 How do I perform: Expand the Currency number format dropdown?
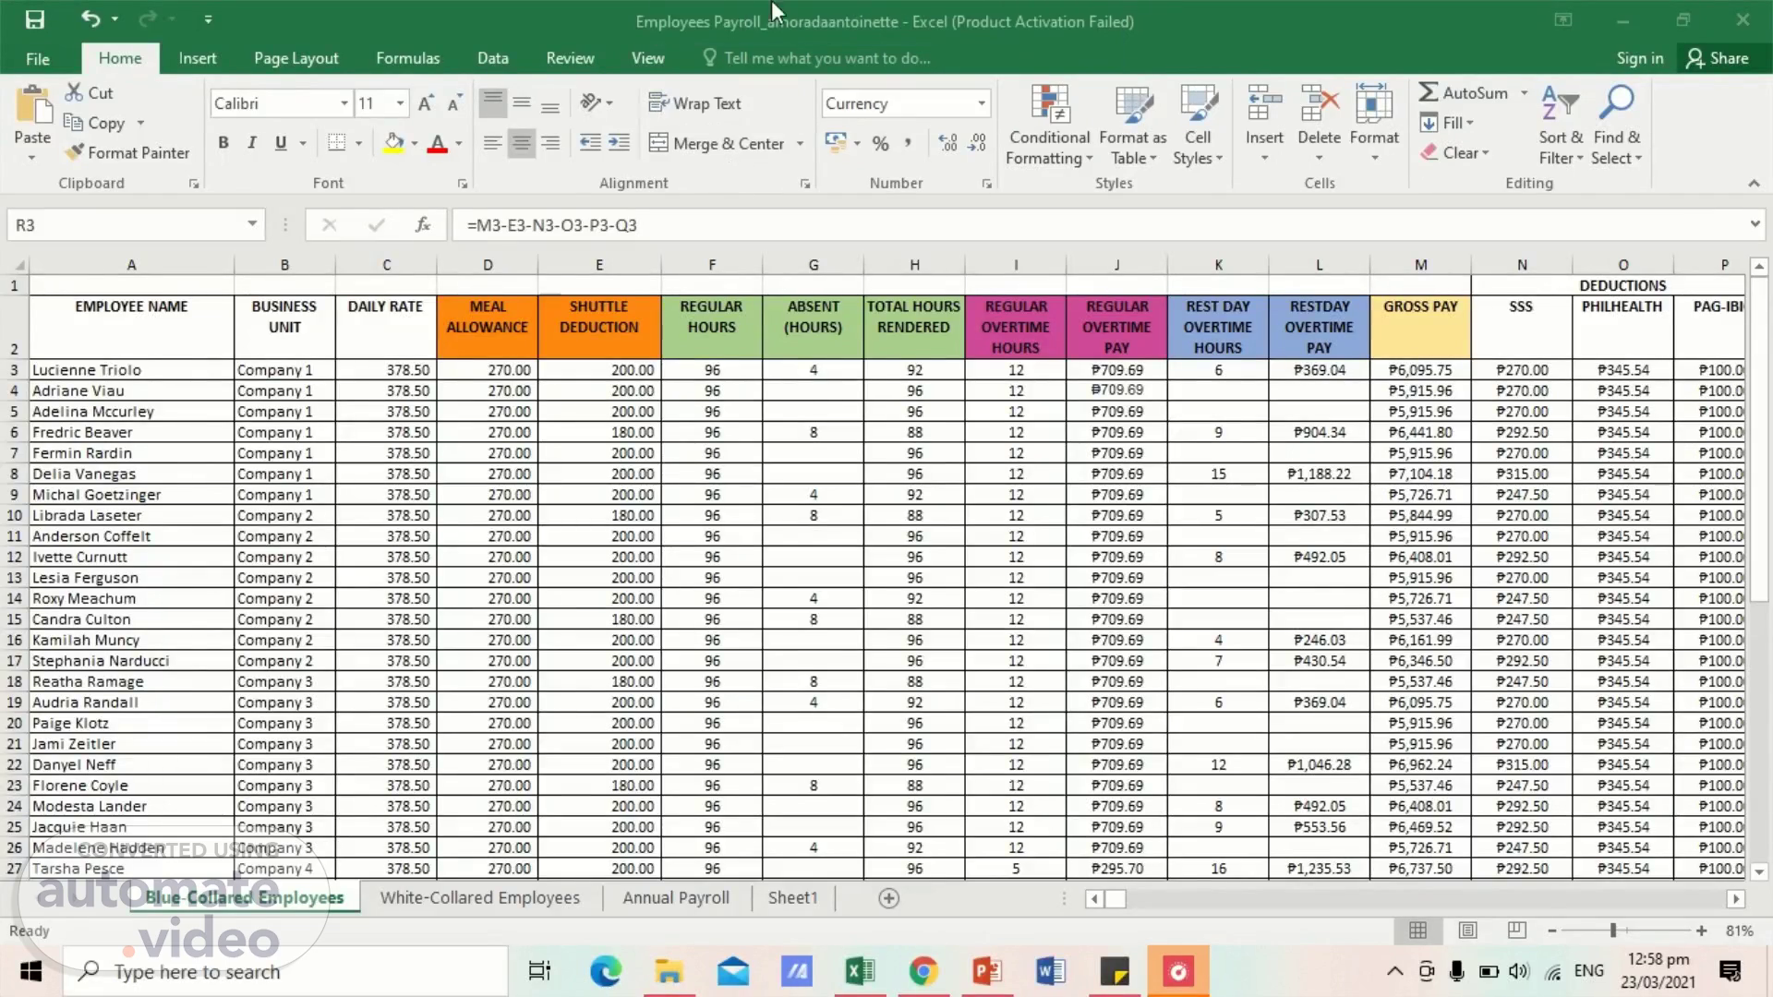coord(981,103)
